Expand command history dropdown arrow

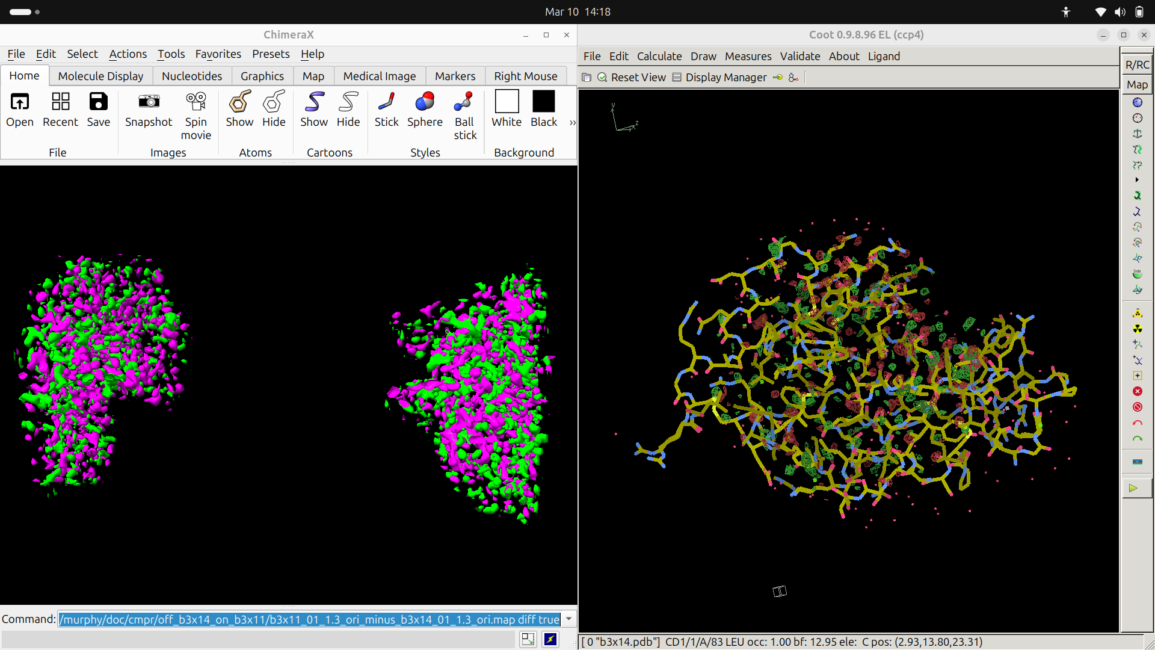[568, 619]
